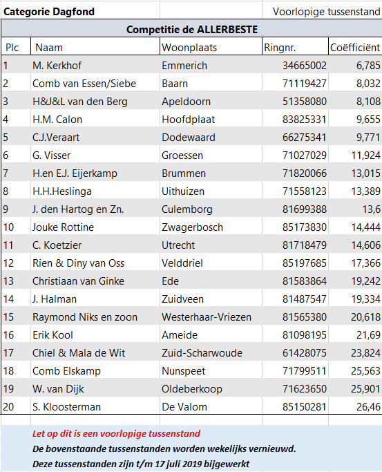Click the M. Kerkhof name cell
Screen dimensions: 382x472
click(95, 66)
